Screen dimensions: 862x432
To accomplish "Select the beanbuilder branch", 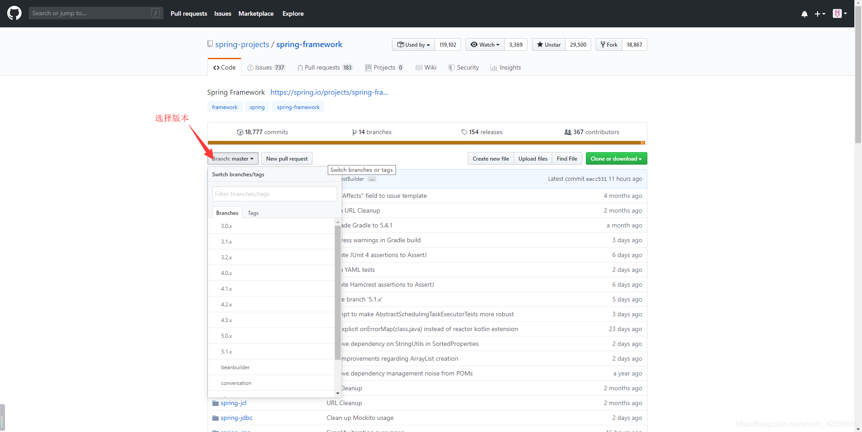I will [271, 367].
